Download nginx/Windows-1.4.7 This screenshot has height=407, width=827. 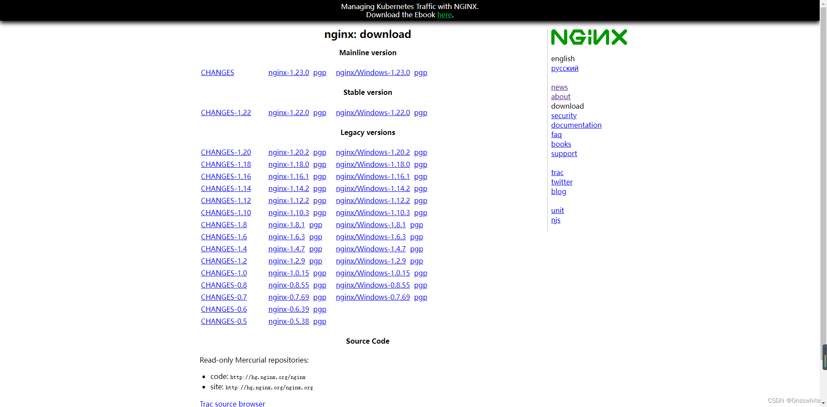371,249
